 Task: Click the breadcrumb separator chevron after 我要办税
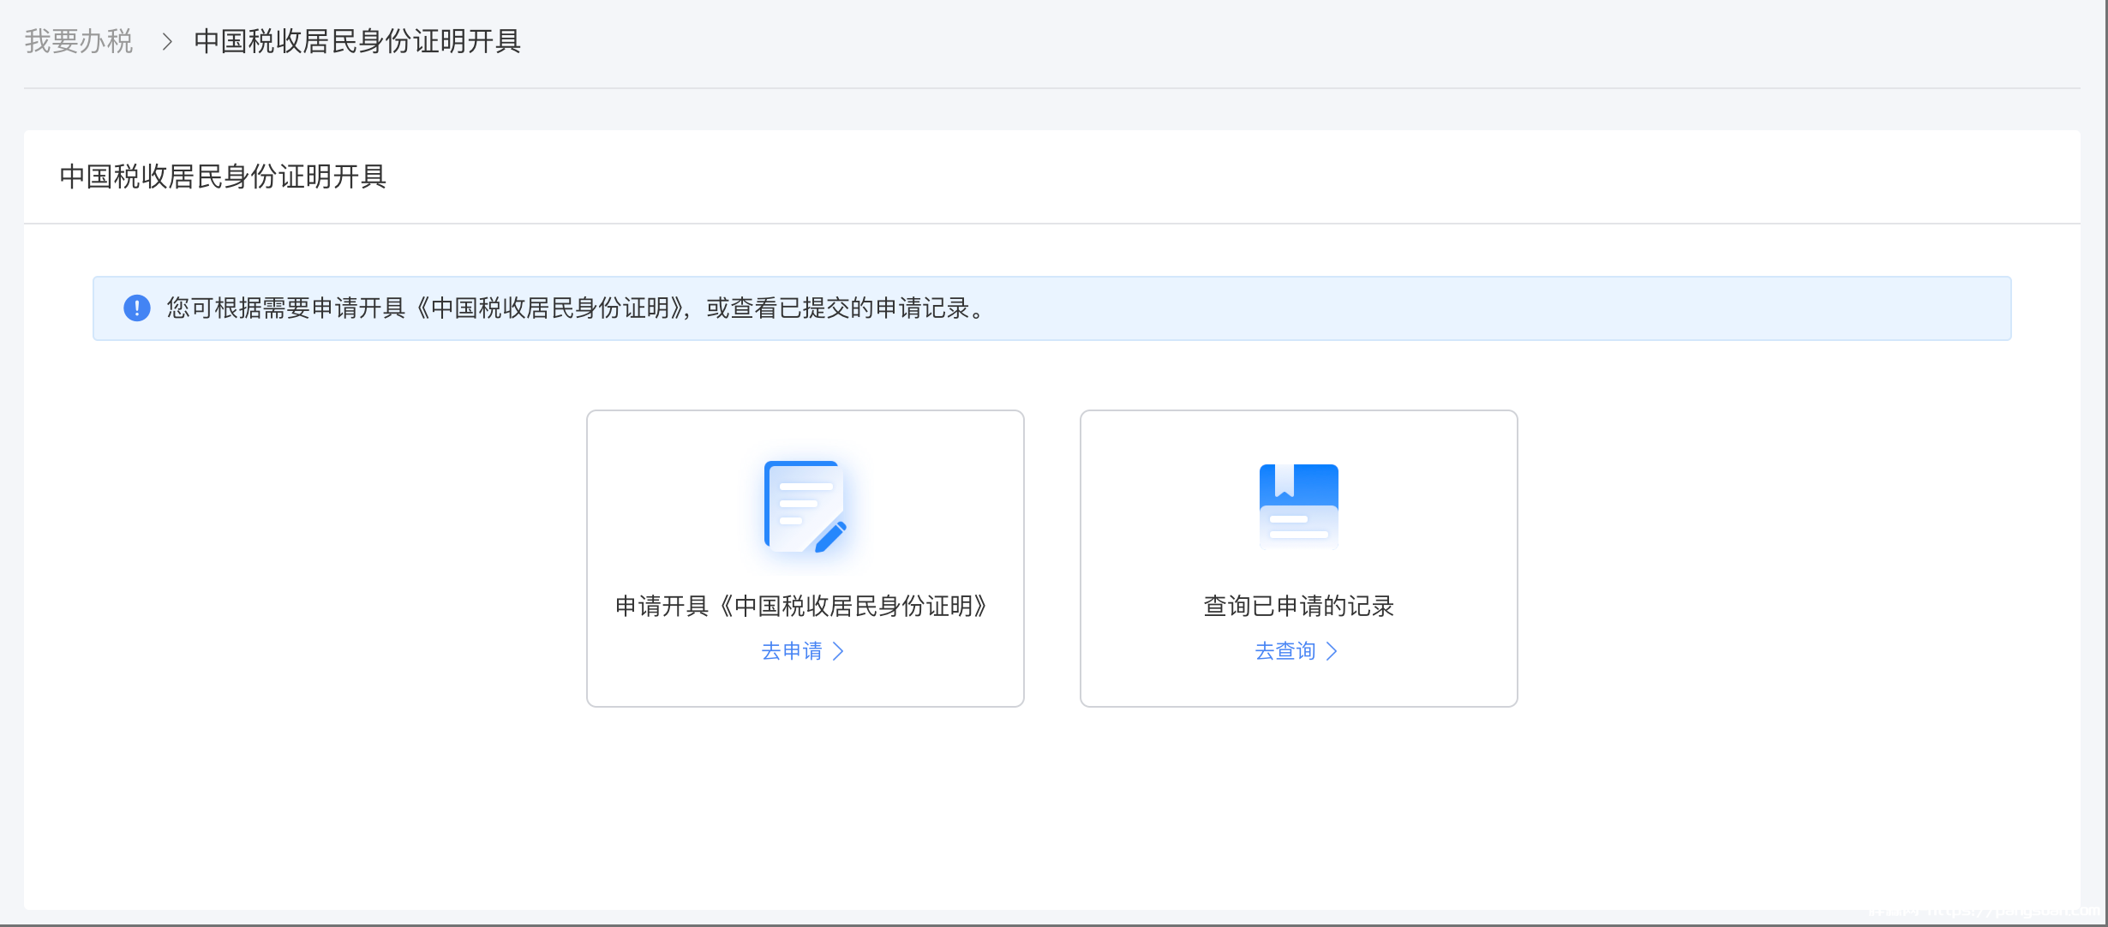(167, 41)
